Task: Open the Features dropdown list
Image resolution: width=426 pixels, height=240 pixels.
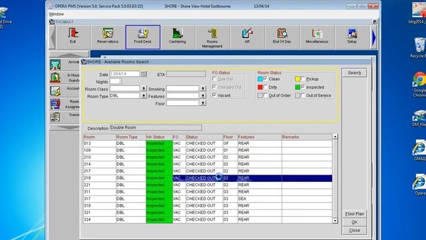Action: pos(202,96)
